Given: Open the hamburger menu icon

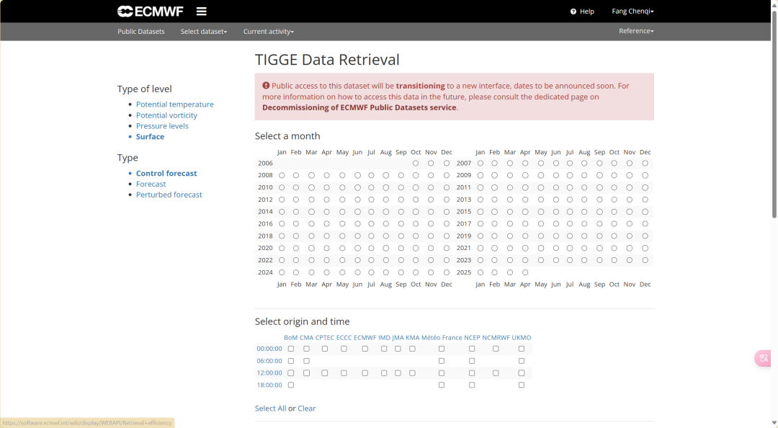Looking at the screenshot, I should pyautogui.click(x=202, y=11).
